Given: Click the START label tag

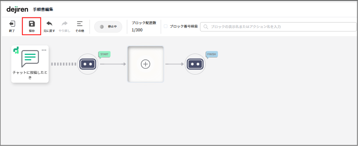Looking at the screenshot, I should point(104,54).
